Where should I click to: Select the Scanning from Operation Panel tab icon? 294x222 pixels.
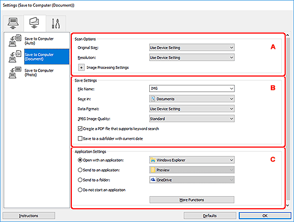coord(34,23)
